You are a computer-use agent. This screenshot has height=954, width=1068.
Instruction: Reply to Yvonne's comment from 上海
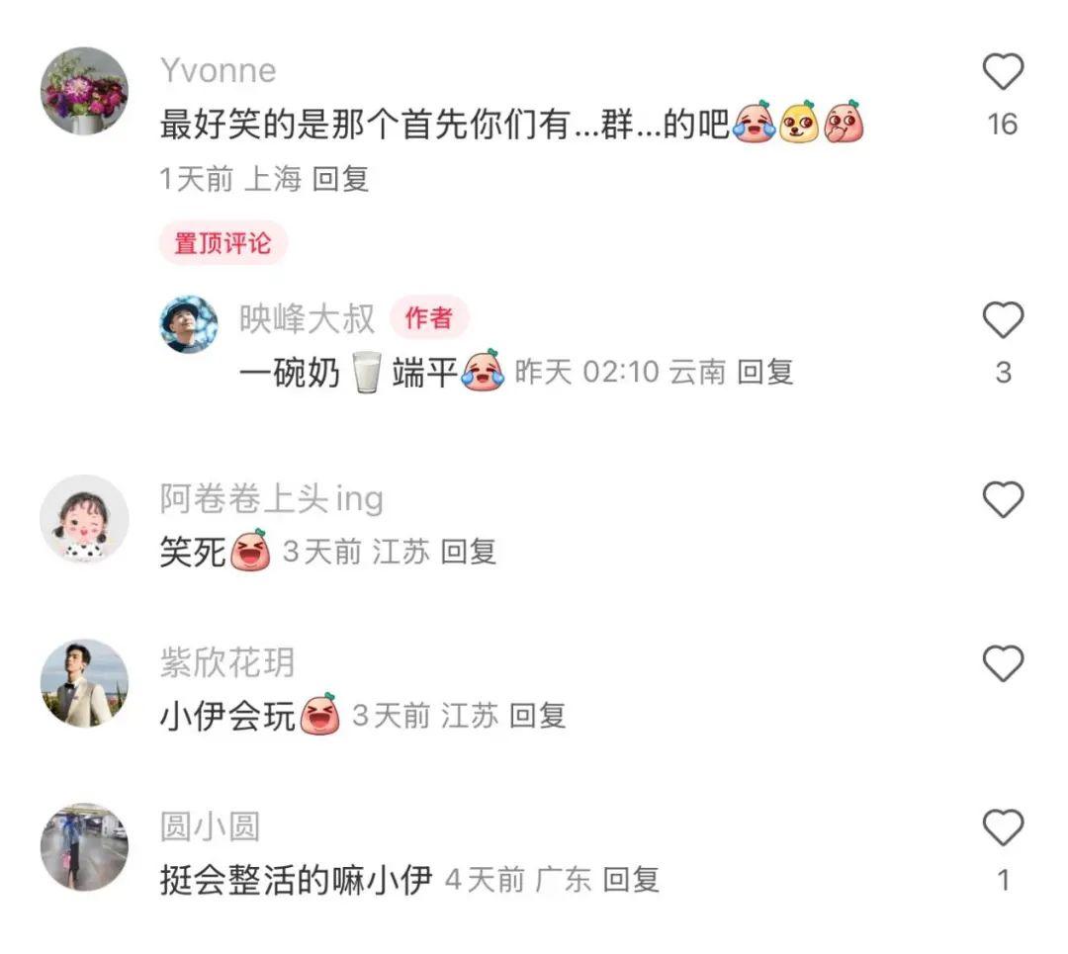point(340,179)
